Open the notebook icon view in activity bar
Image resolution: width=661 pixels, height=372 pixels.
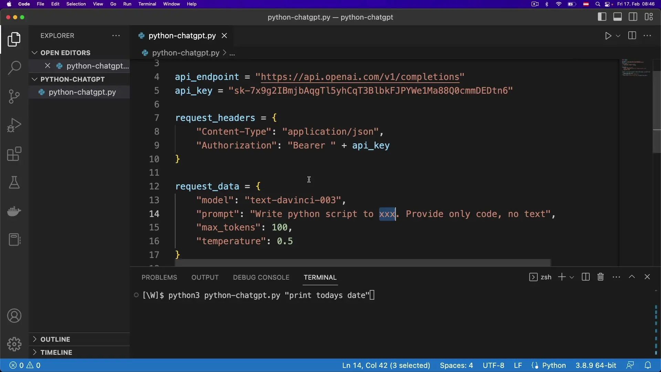(14, 240)
